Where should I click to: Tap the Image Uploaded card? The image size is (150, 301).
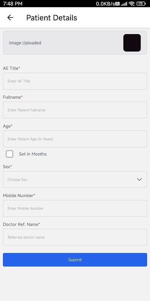click(75, 43)
